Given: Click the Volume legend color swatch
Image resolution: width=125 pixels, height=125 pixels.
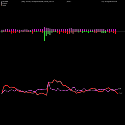Looking at the screenshot, I should pyautogui.click(x=1, y=3).
